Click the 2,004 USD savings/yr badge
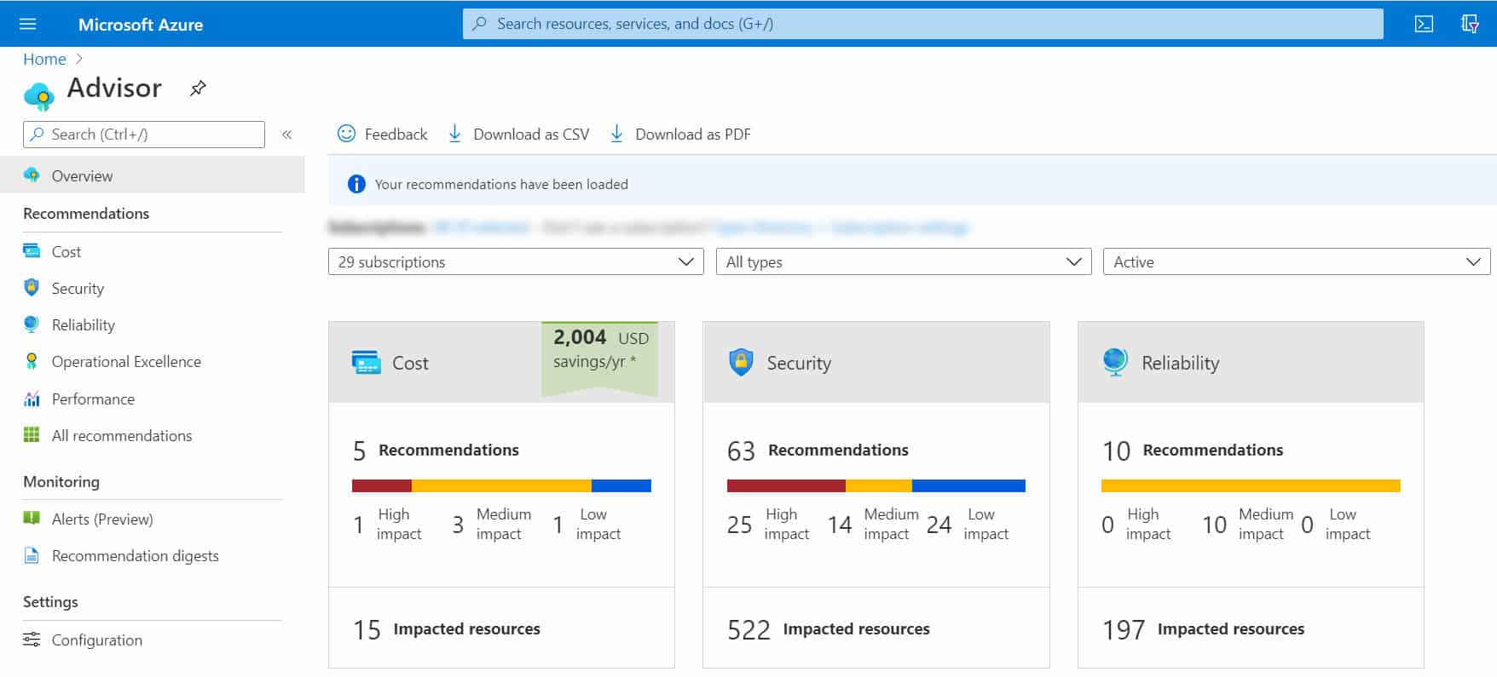The width and height of the screenshot is (1497, 677). [x=600, y=358]
